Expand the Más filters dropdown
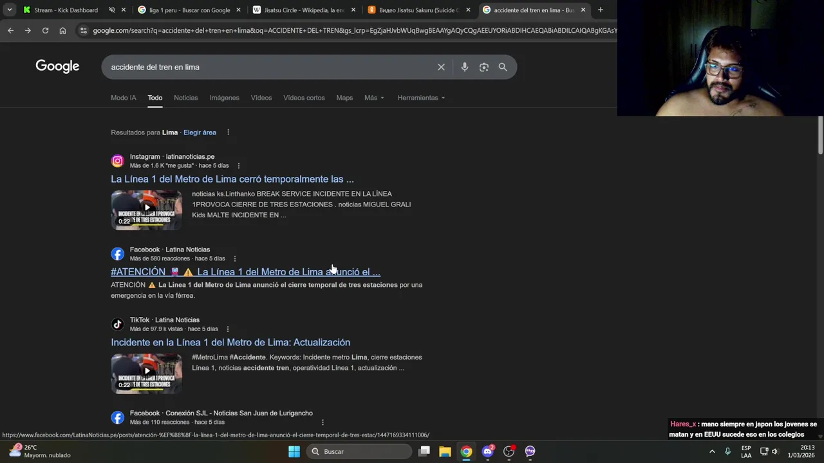The width and height of the screenshot is (824, 463). tap(374, 98)
